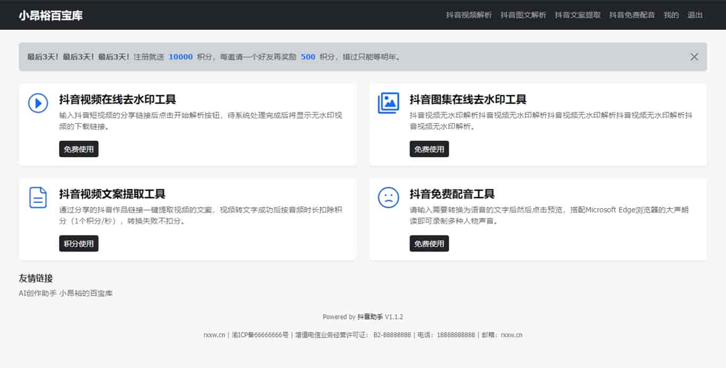The image size is (726, 368).
Task: Click the play circle video watermark icon
Action: click(38, 103)
